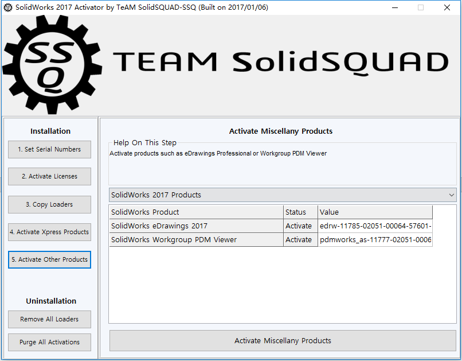Image resolution: width=462 pixels, height=361 pixels.
Task: Choose step 5 Activate Other Products
Action: 49,259
